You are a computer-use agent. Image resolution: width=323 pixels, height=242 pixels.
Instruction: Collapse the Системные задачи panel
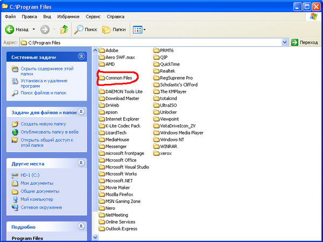(81, 56)
